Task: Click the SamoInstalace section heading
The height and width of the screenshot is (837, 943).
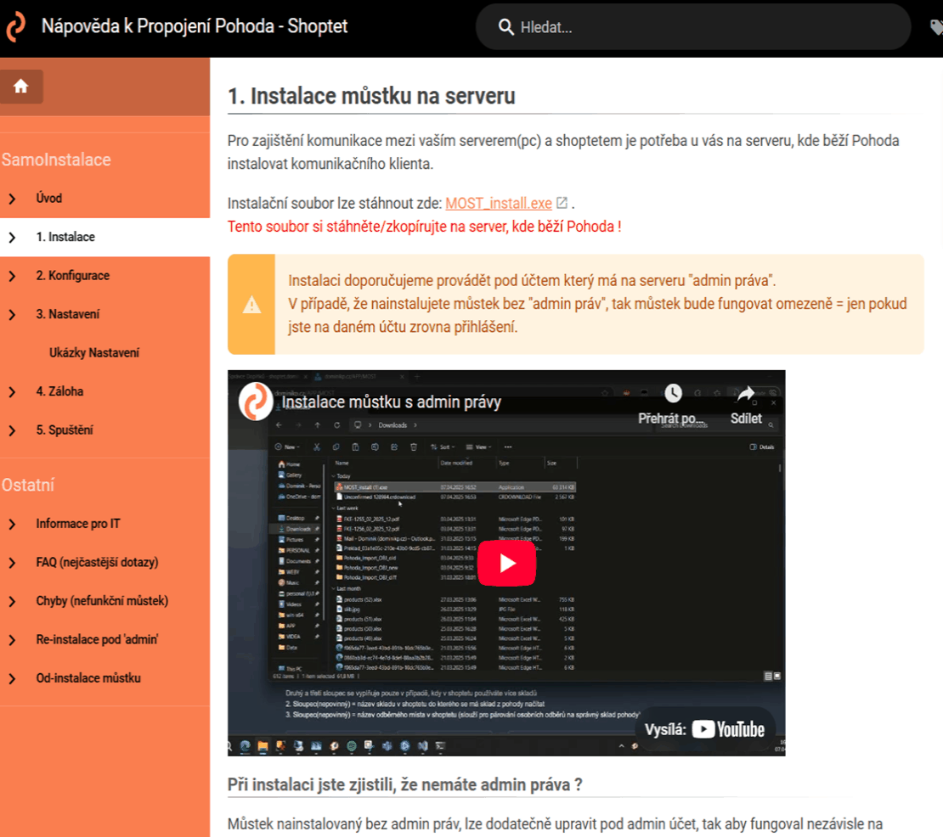Action: (56, 160)
